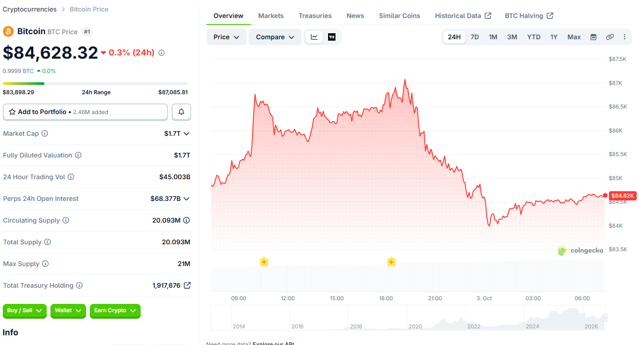Click the $87,085.81 range high value
This screenshot has width=639, height=345.
click(173, 92)
